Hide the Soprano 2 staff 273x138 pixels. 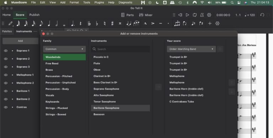(6, 59)
